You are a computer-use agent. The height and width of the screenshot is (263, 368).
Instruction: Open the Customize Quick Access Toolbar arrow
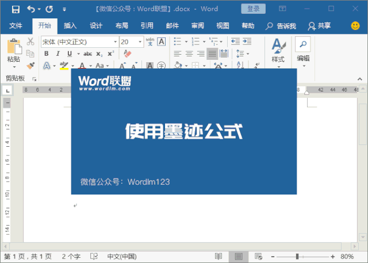64,9
